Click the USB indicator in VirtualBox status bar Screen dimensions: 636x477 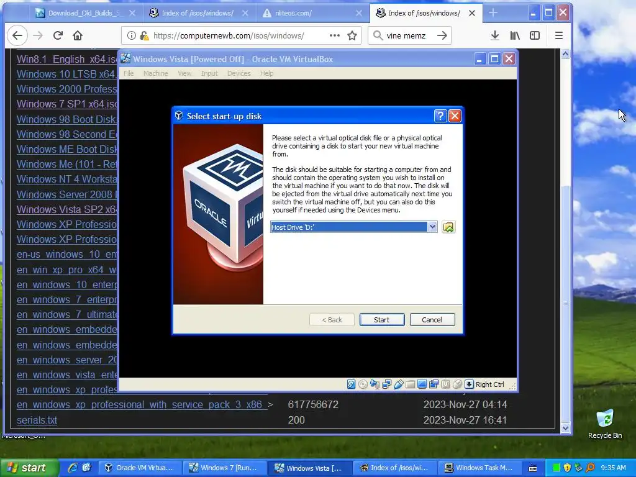click(398, 384)
